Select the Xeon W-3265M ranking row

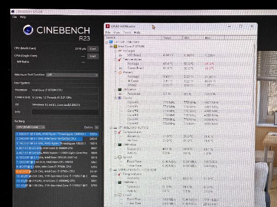pyautogui.click(x=57, y=139)
